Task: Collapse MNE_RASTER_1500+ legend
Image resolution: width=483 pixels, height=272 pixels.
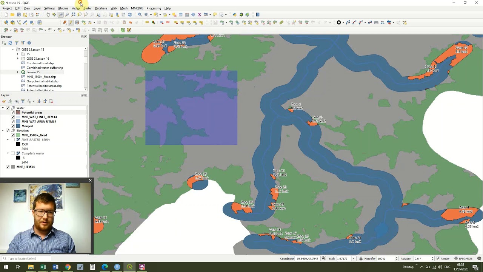Action: 8,140
